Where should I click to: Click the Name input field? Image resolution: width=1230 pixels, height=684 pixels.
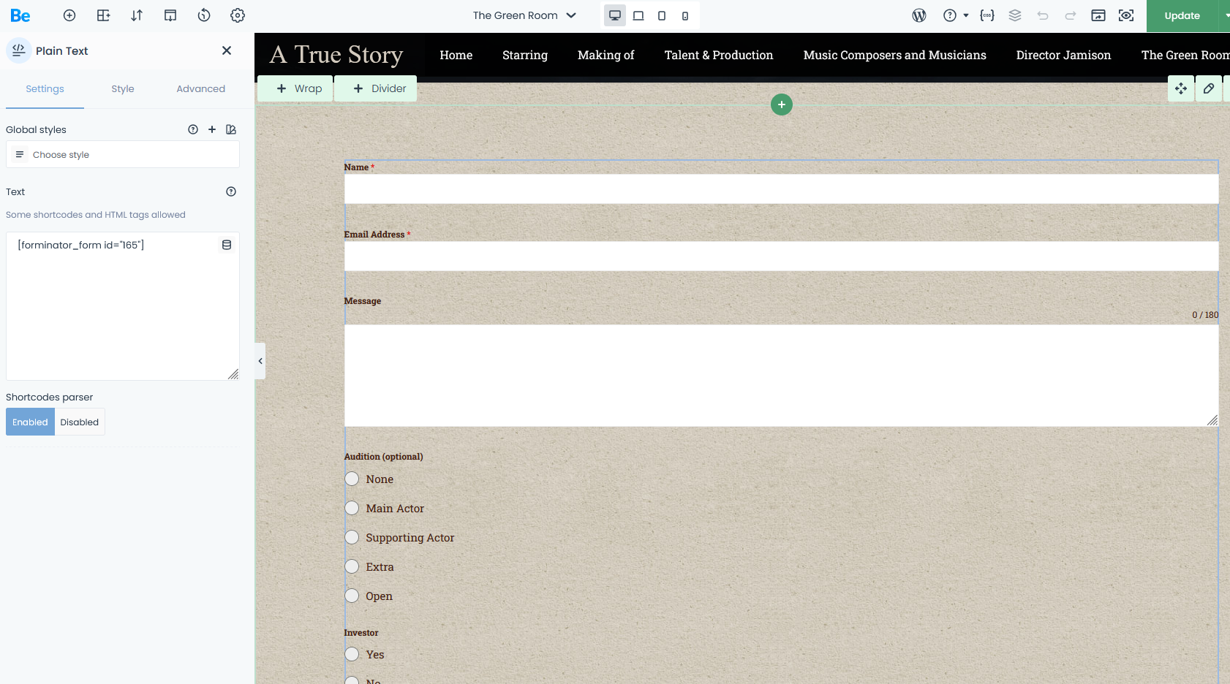pyautogui.click(x=781, y=189)
